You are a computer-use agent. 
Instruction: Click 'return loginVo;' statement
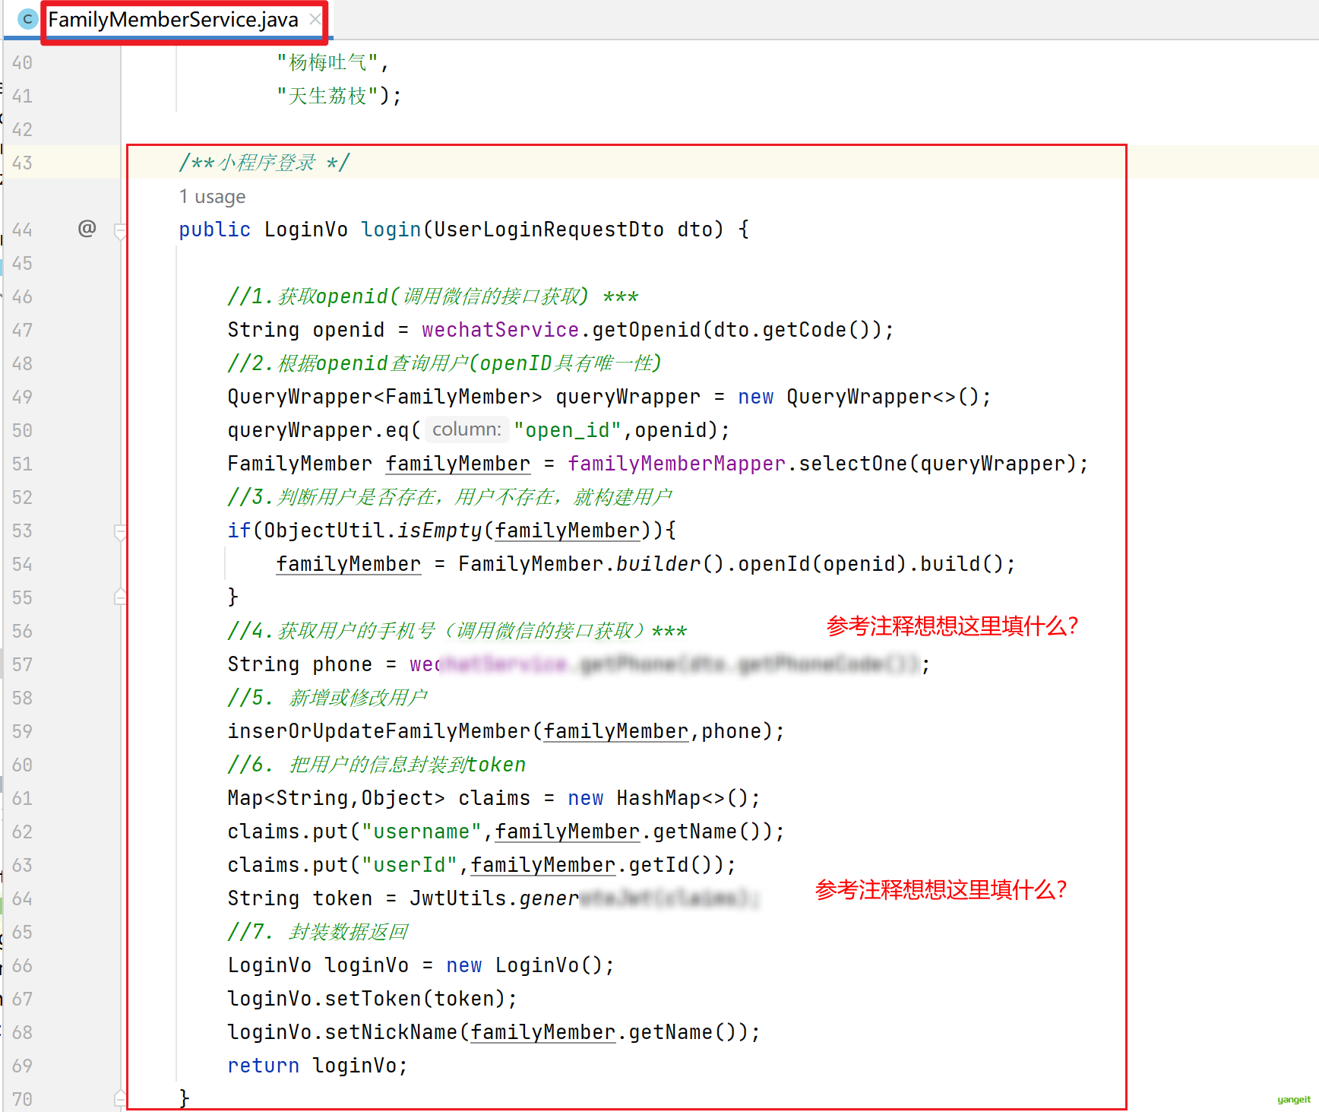coord(318,1066)
